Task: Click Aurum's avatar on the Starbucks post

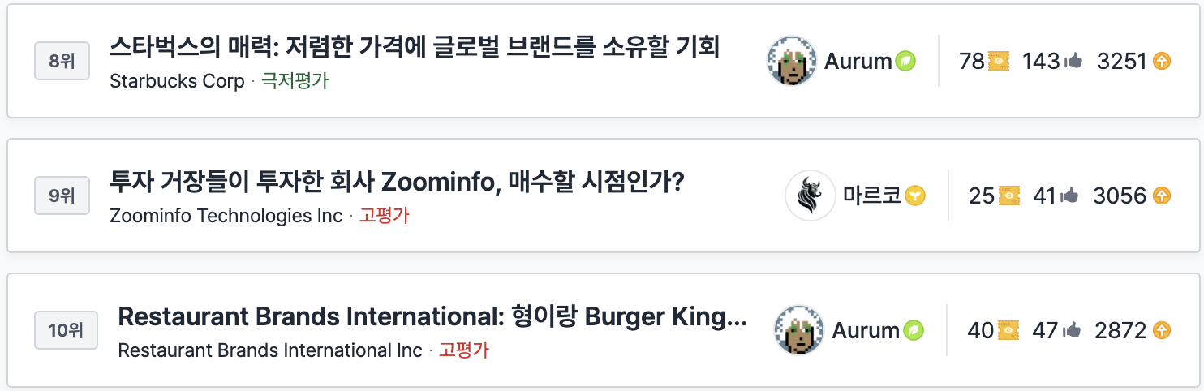Action: (791, 61)
